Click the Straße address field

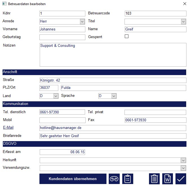tap(113, 80)
